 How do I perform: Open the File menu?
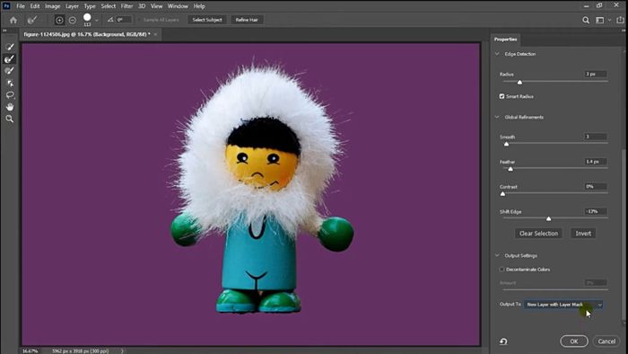[x=21, y=6]
